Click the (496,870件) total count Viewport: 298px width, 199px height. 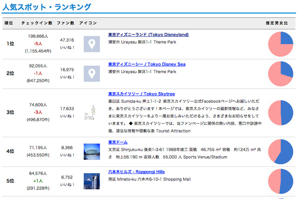pyautogui.click(x=38, y=119)
